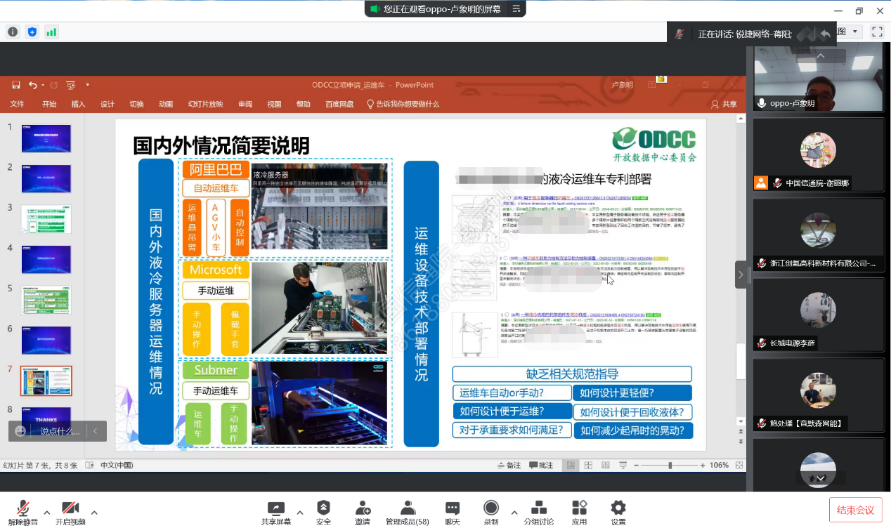The width and height of the screenshot is (891, 528).
Task: Expand video options arrow beside 开启视频
Action: click(94, 512)
